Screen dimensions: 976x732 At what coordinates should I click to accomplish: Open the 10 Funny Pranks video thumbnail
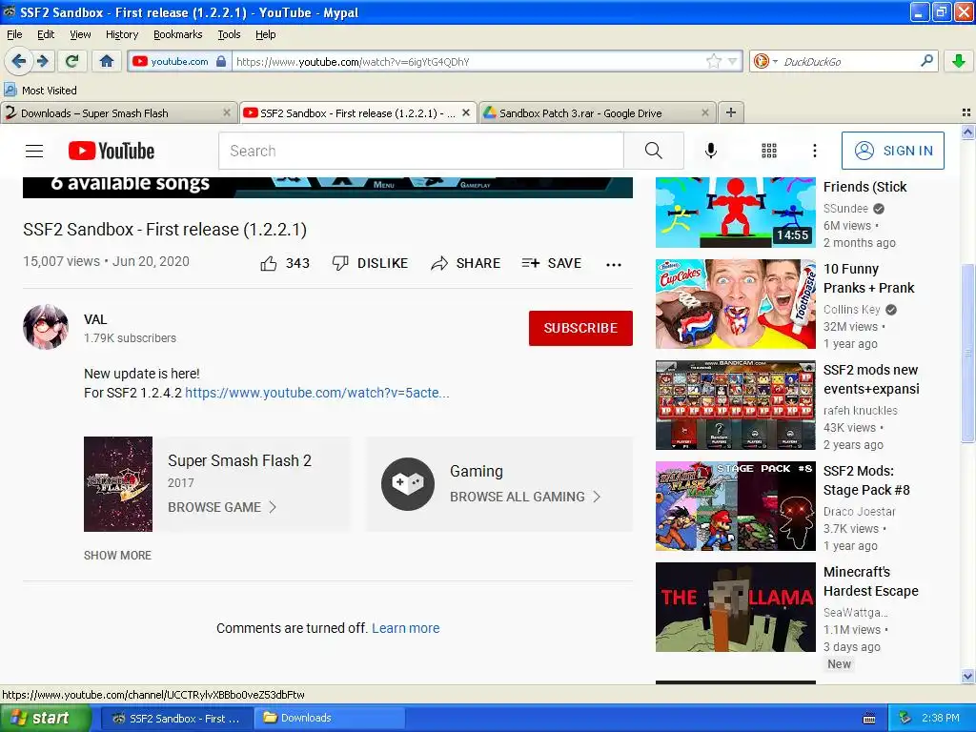[736, 304]
